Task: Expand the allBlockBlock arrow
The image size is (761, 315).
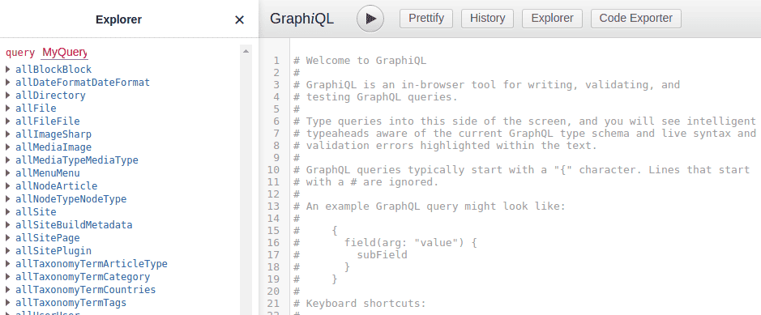Action: pos(8,70)
